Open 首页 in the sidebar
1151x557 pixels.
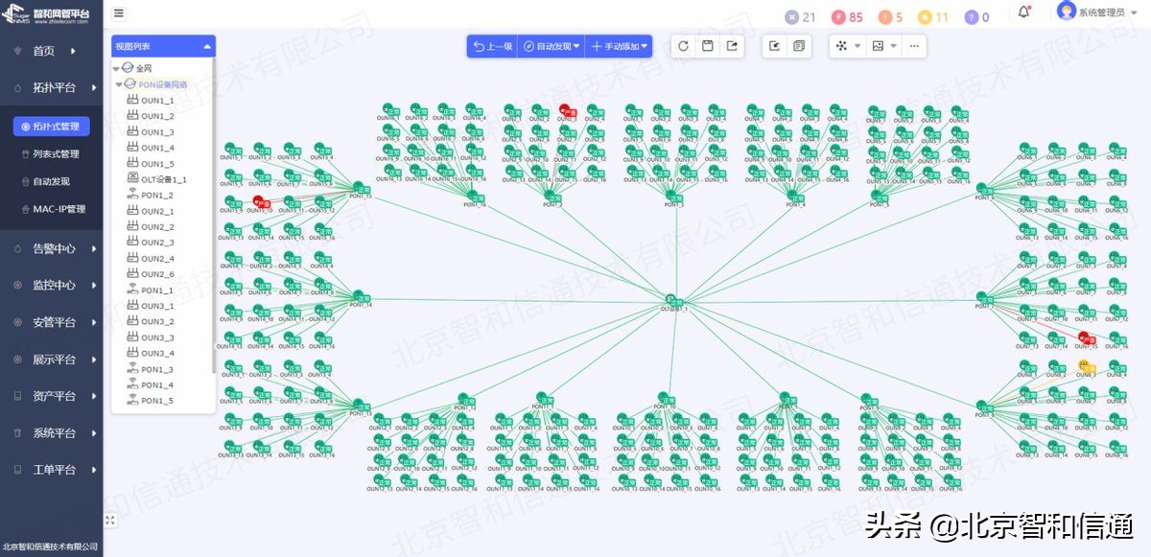[43, 51]
